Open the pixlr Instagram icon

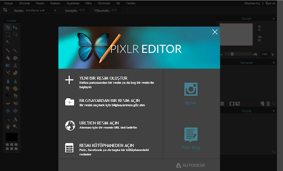coord(191,89)
